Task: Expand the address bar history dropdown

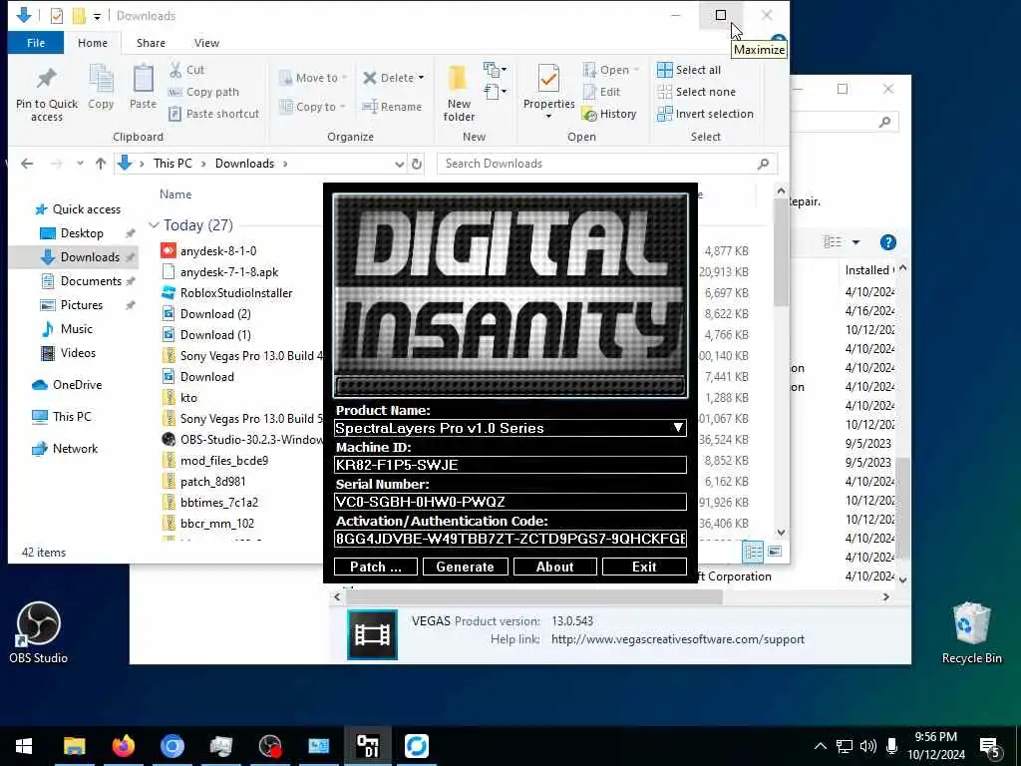Action: (399, 164)
